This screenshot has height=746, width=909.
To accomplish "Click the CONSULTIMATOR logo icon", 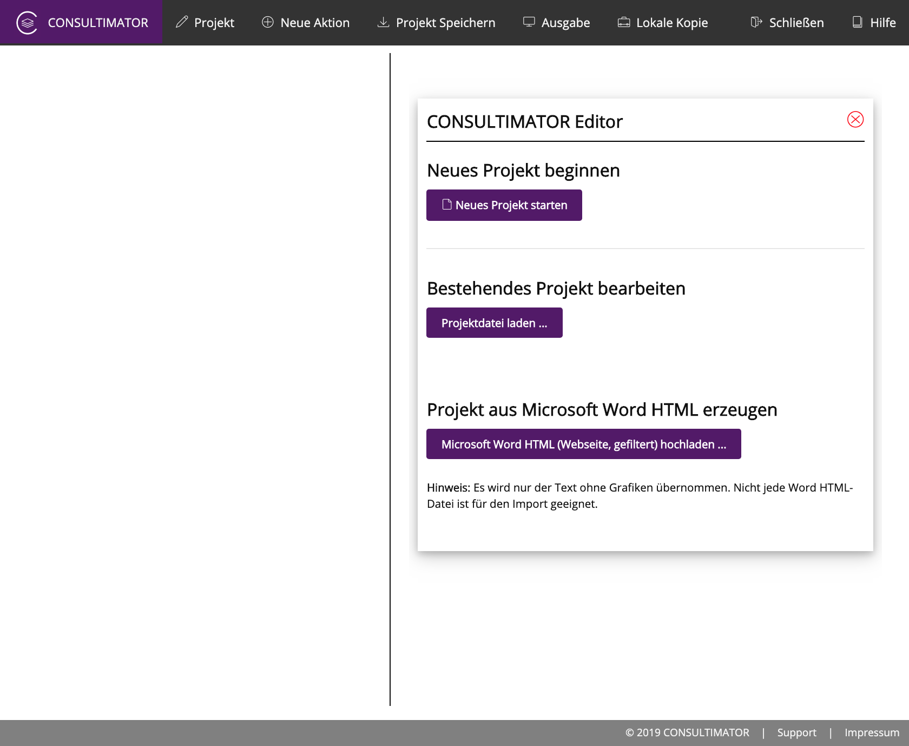I will 27,23.
